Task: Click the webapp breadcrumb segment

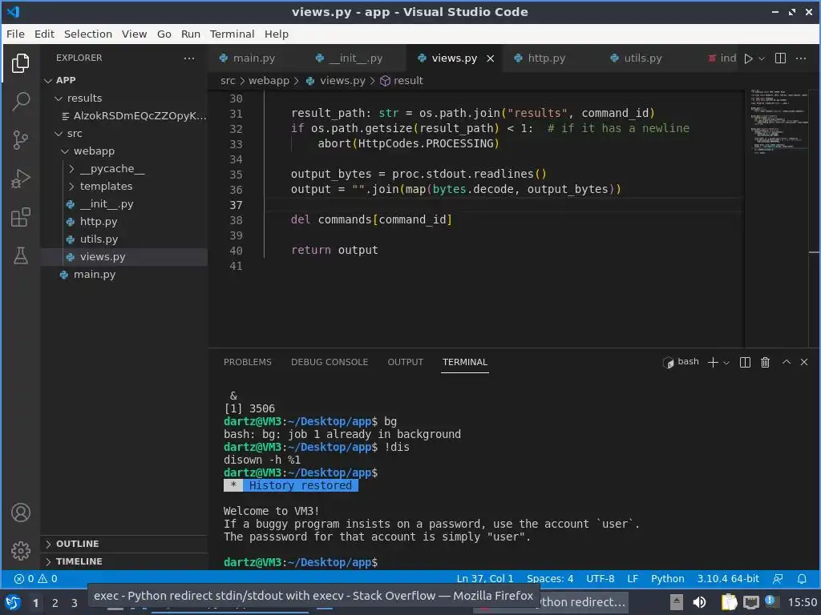Action: [269, 81]
